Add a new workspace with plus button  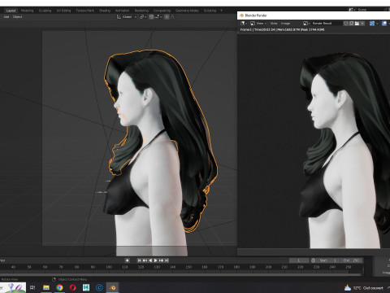pyautogui.click(x=221, y=11)
